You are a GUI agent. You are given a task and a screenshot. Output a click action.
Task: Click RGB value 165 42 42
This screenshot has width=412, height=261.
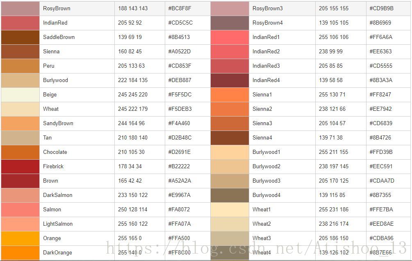pos(130,181)
